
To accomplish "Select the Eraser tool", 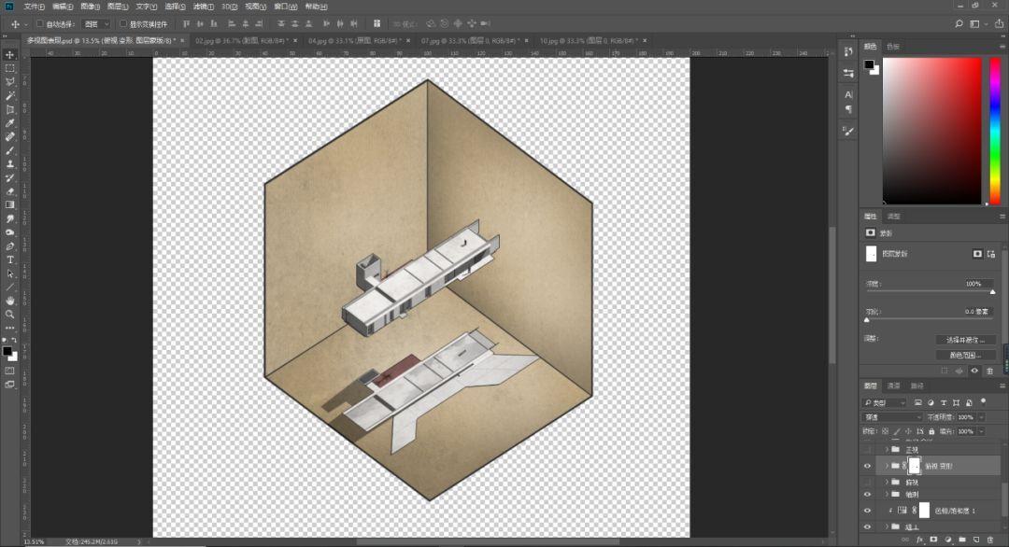I will [x=9, y=191].
